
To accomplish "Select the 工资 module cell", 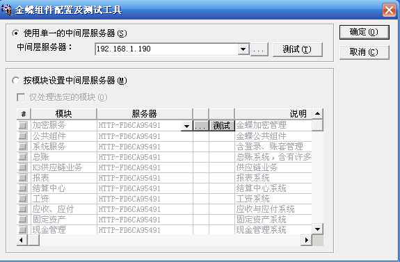I will 64,199.
